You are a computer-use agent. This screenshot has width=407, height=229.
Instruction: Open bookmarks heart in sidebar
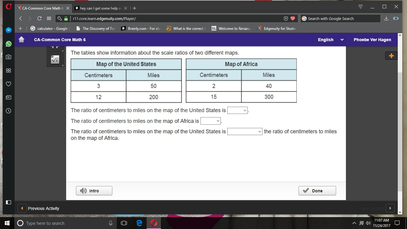(8, 84)
